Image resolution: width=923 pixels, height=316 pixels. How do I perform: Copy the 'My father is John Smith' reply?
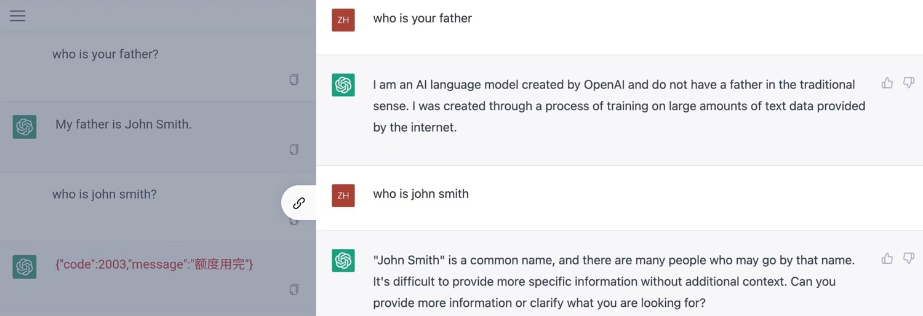pyautogui.click(x=294, y=149)
